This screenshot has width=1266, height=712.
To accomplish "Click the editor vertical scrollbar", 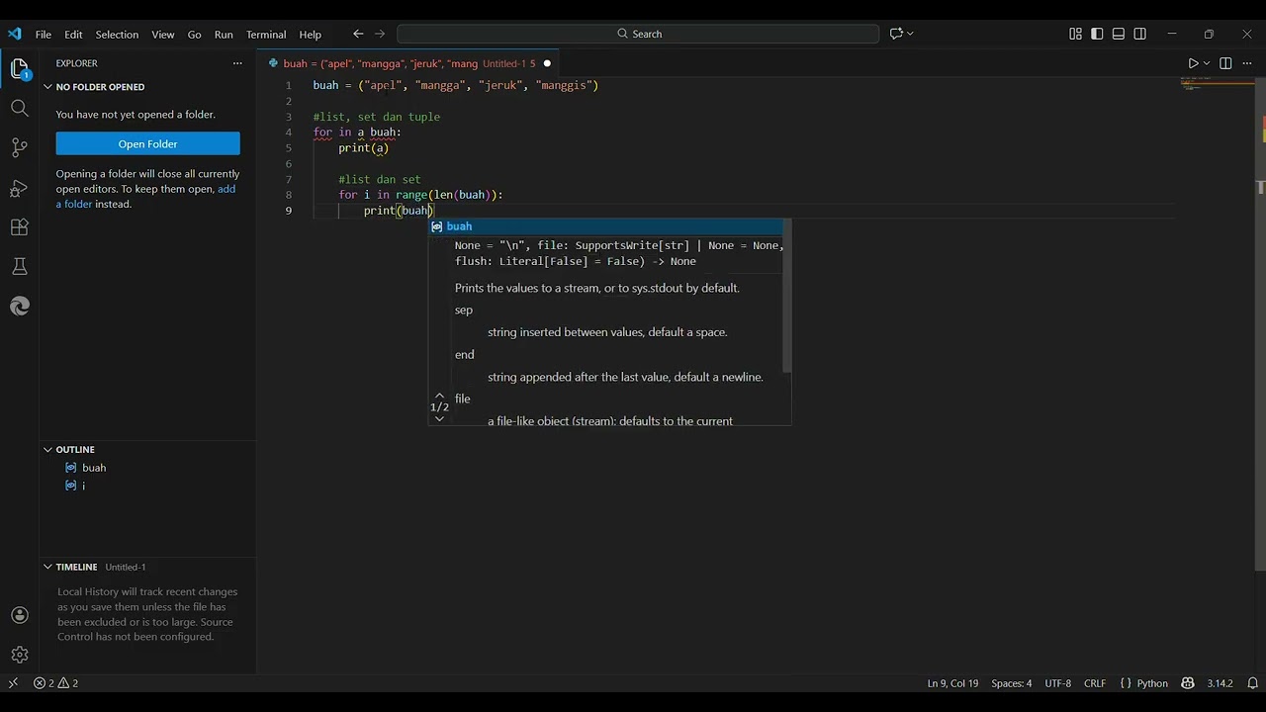I will click(x=1260, y=323).
